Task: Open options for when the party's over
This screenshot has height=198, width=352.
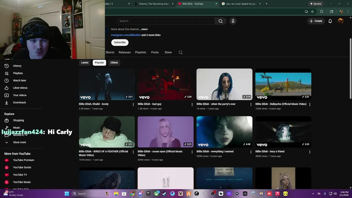Action: pos(251,105)
